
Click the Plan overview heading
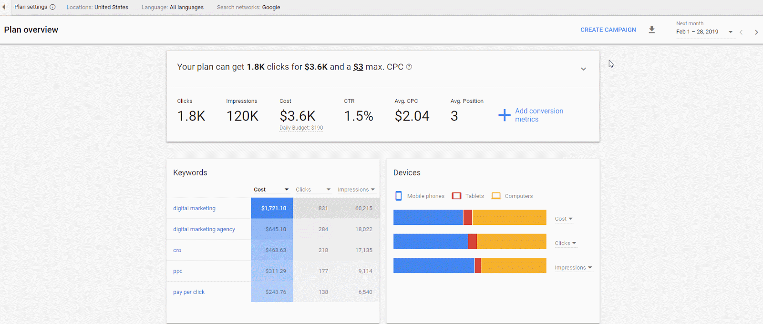31,30
